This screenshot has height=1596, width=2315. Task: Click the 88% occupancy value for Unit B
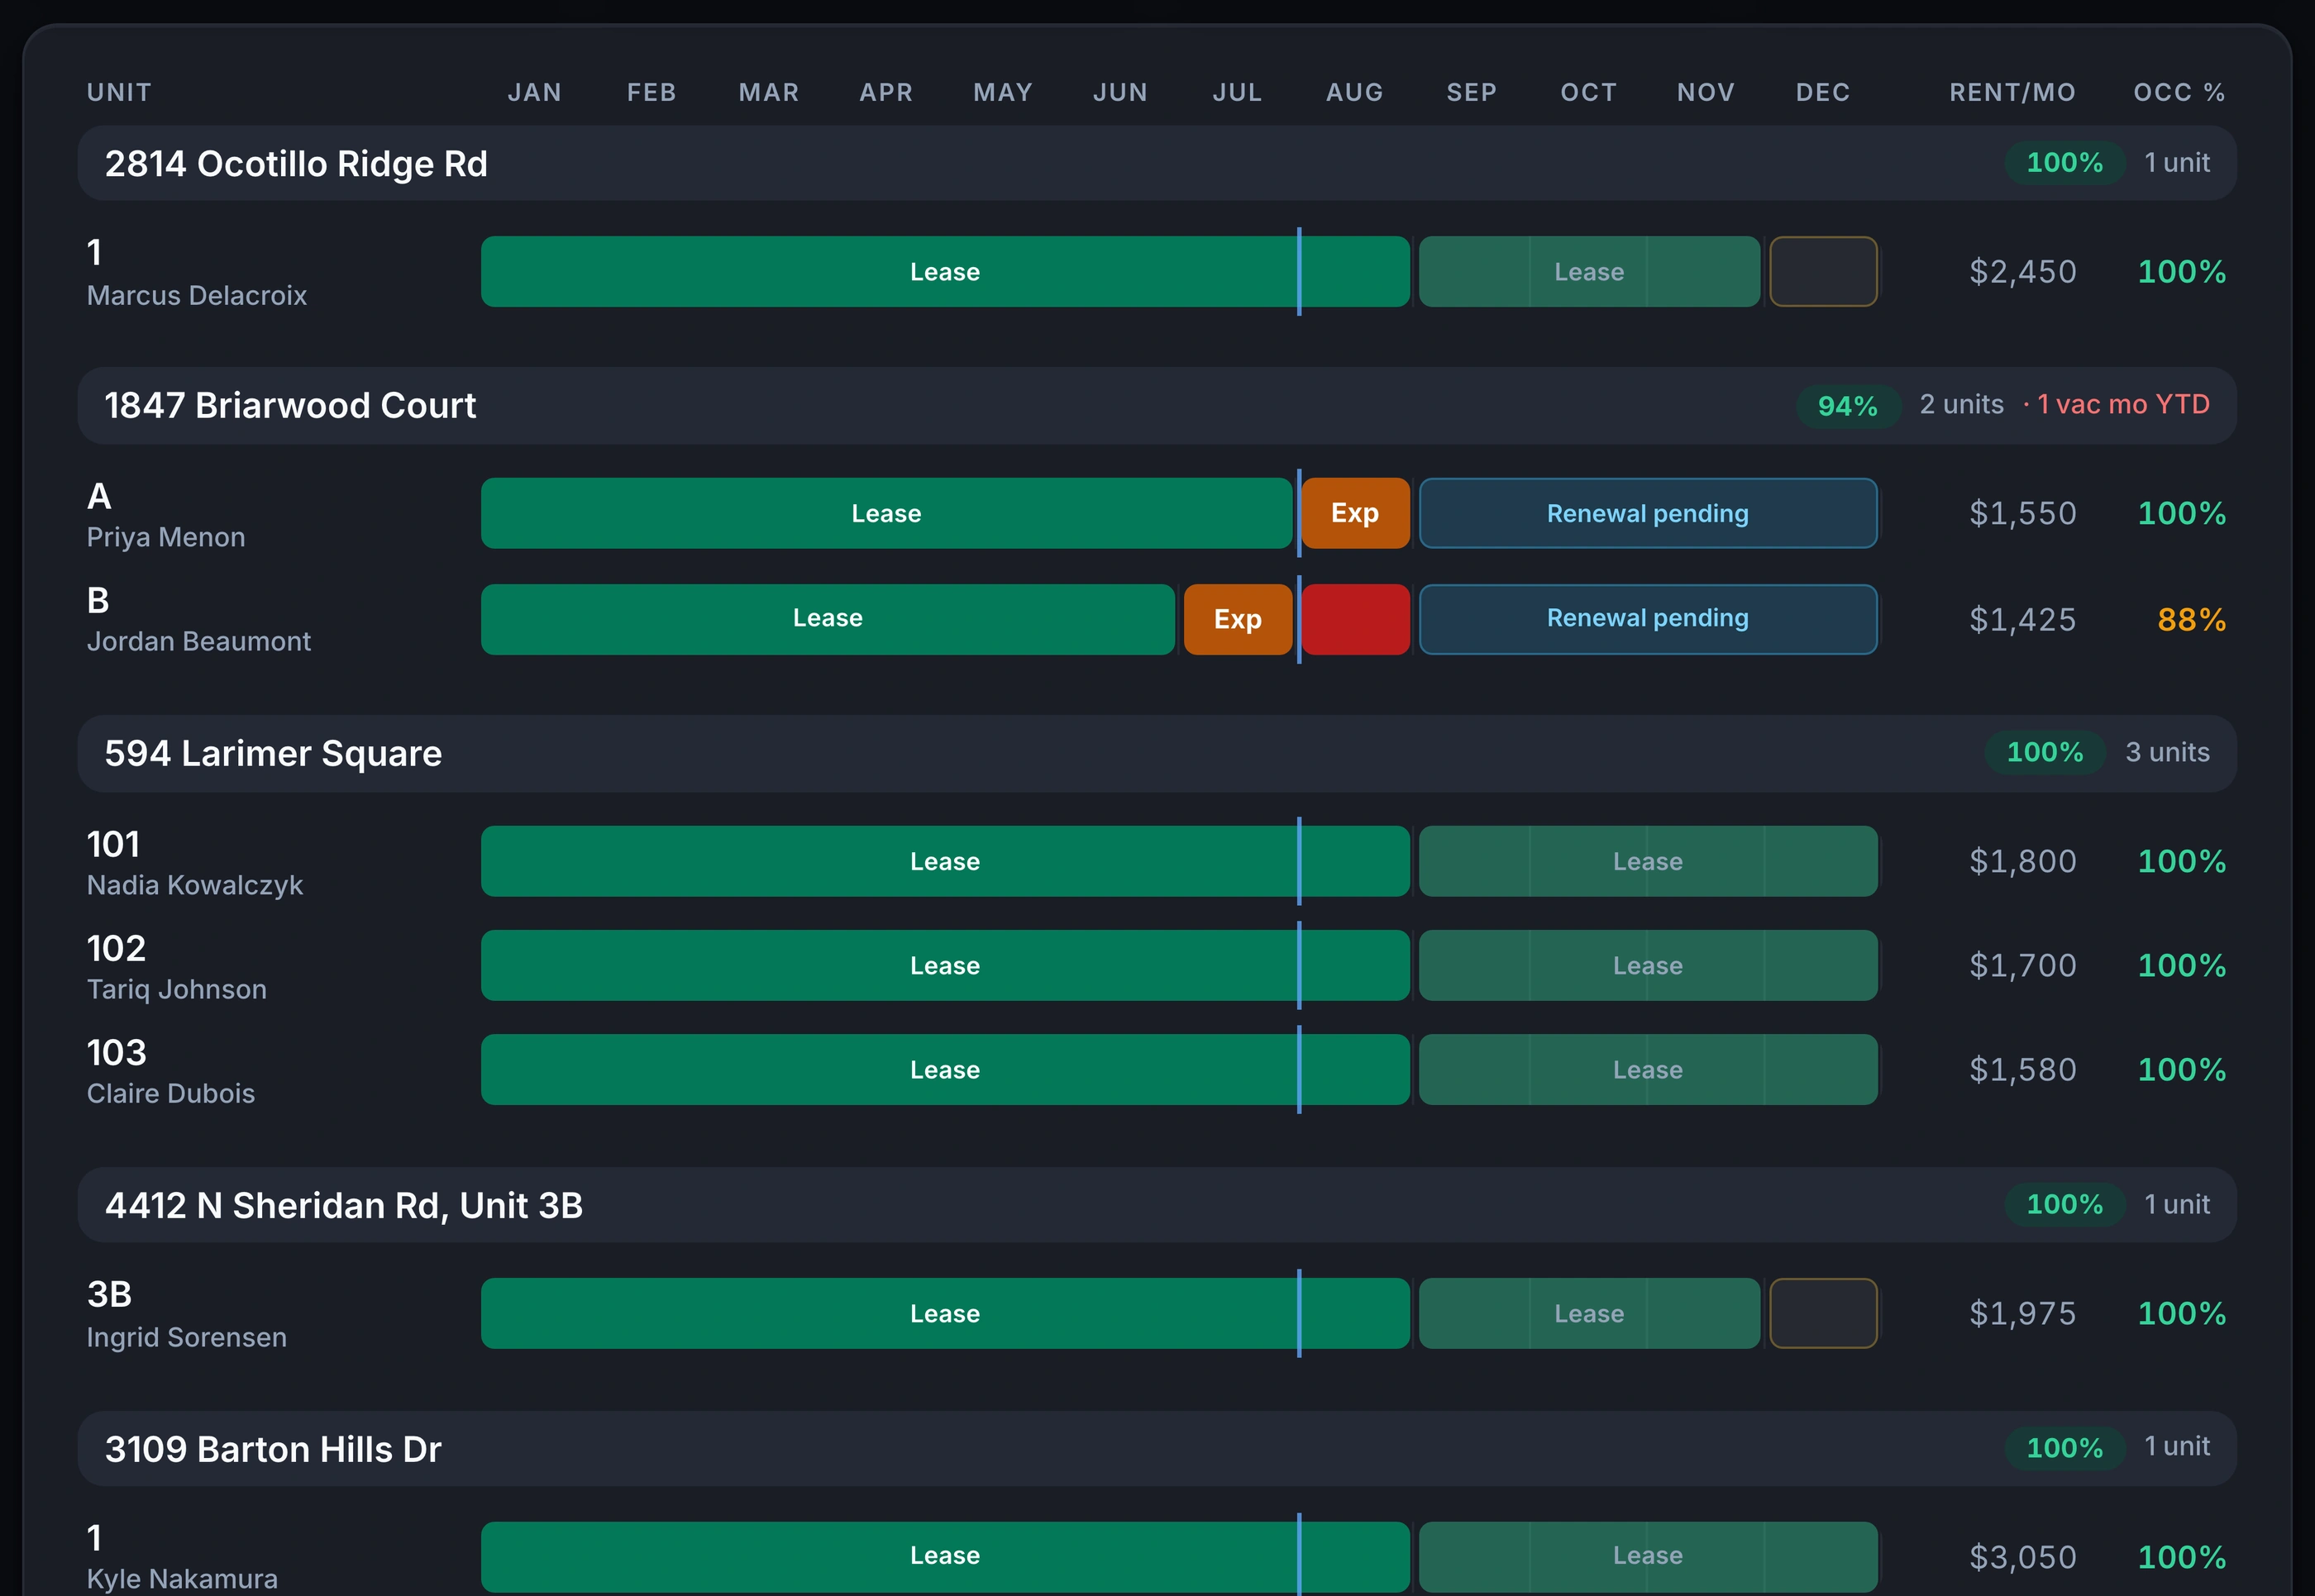click(2191, 619)
